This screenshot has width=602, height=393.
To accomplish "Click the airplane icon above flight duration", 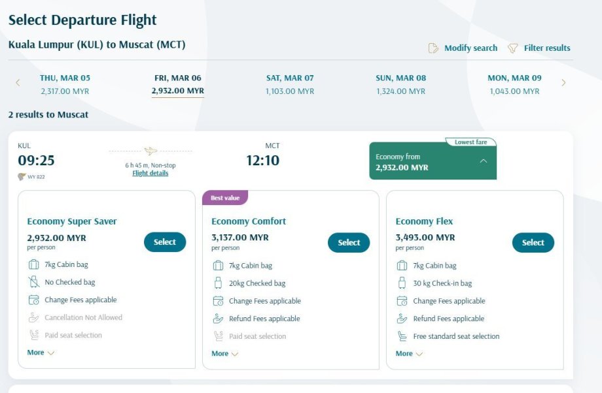I will 150,151.
